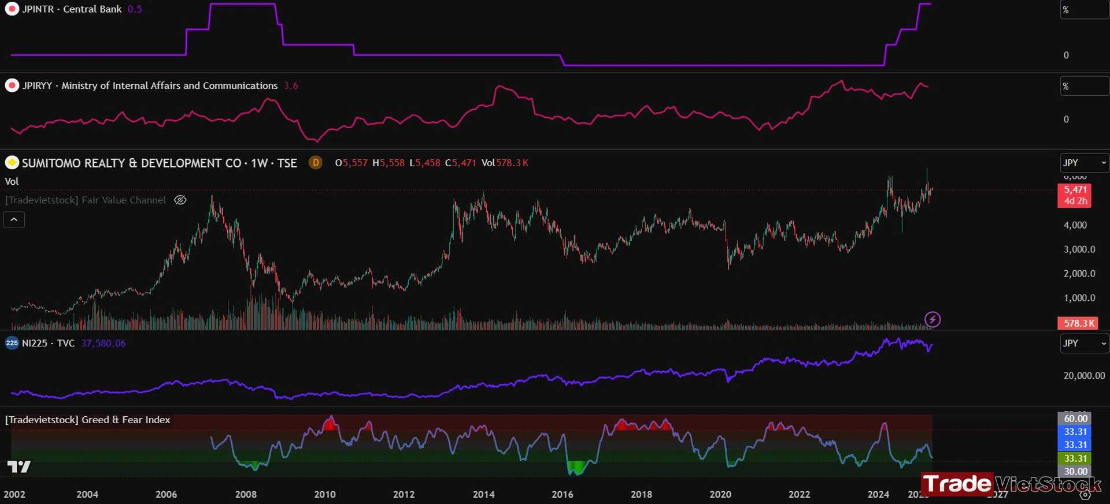
Task: Click the close price C5,471
Action: tap(461, 163)
